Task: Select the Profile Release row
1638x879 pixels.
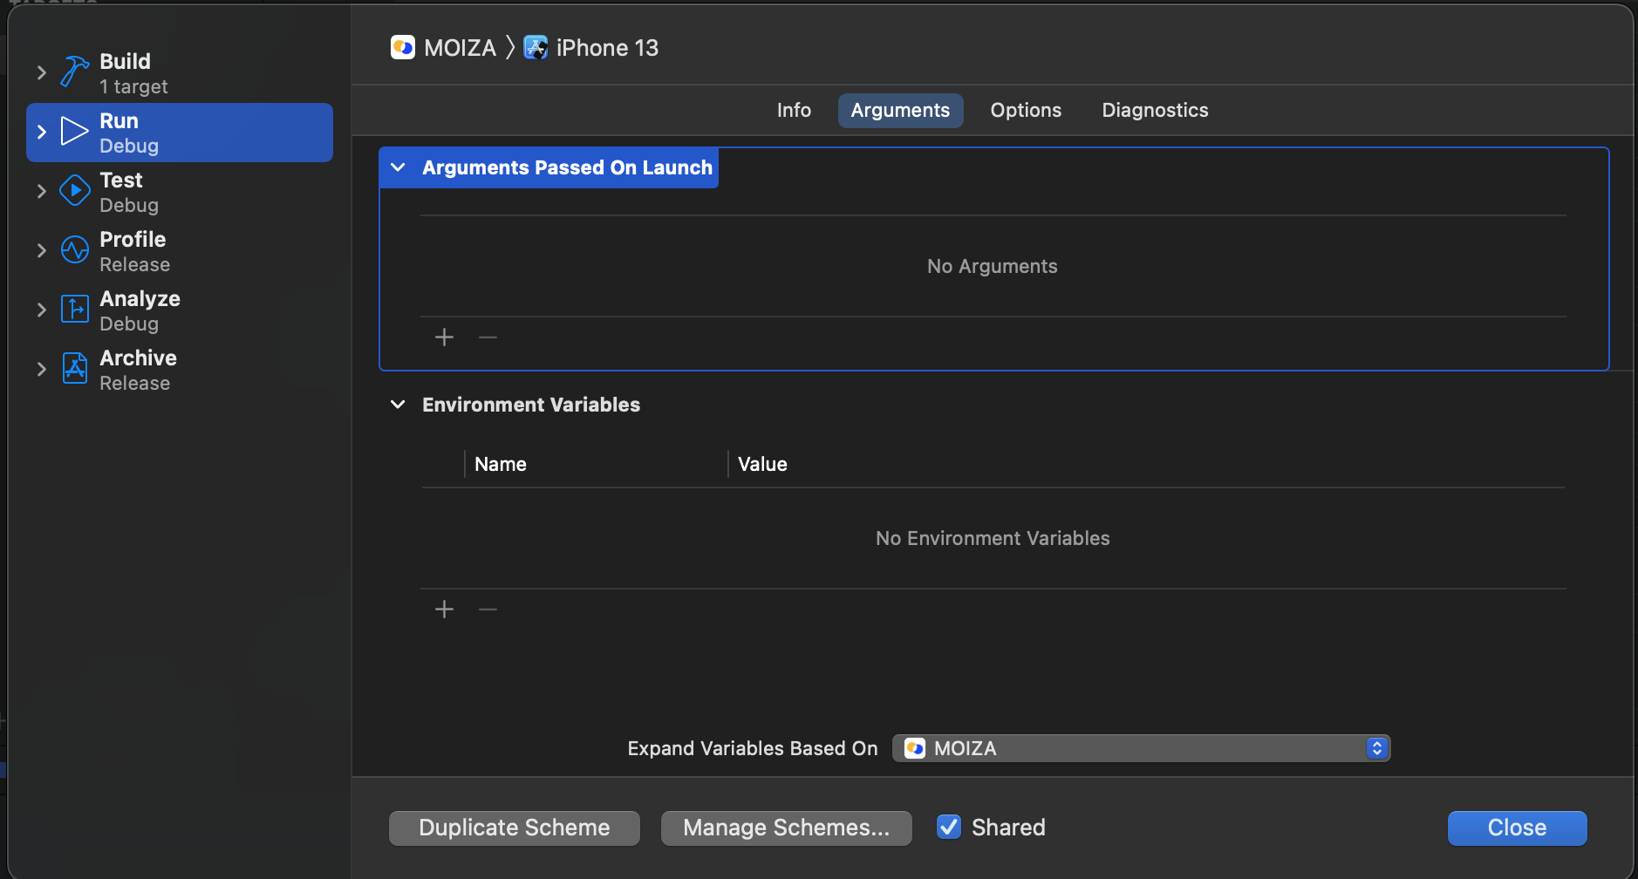Action: [x=180, y=251]
